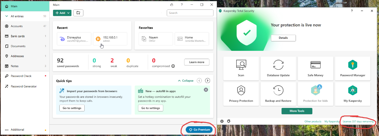Open the My Kaspersky tile
The image size is (379, 136).
(353, 94)
